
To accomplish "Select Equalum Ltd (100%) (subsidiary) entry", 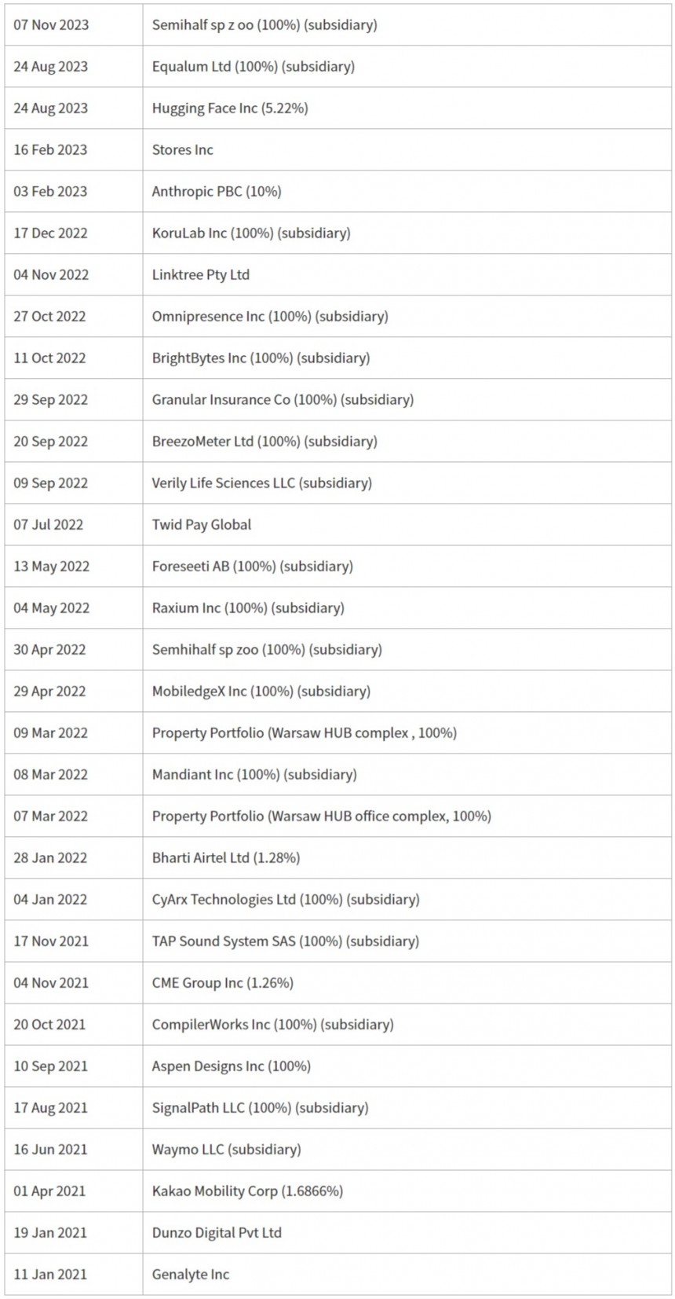I will tap(253, 67).
